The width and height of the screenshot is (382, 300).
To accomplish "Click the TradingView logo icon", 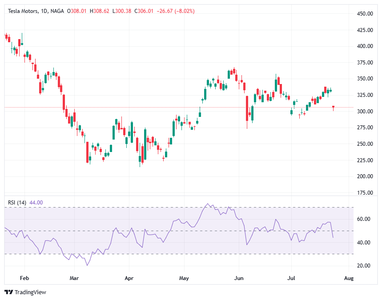I will click(x=8, y=292).
